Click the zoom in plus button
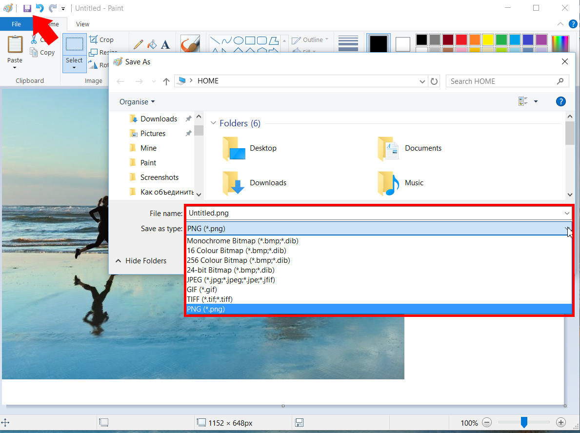580x433 pixels. pyautogui.click(x=561, y=422)
